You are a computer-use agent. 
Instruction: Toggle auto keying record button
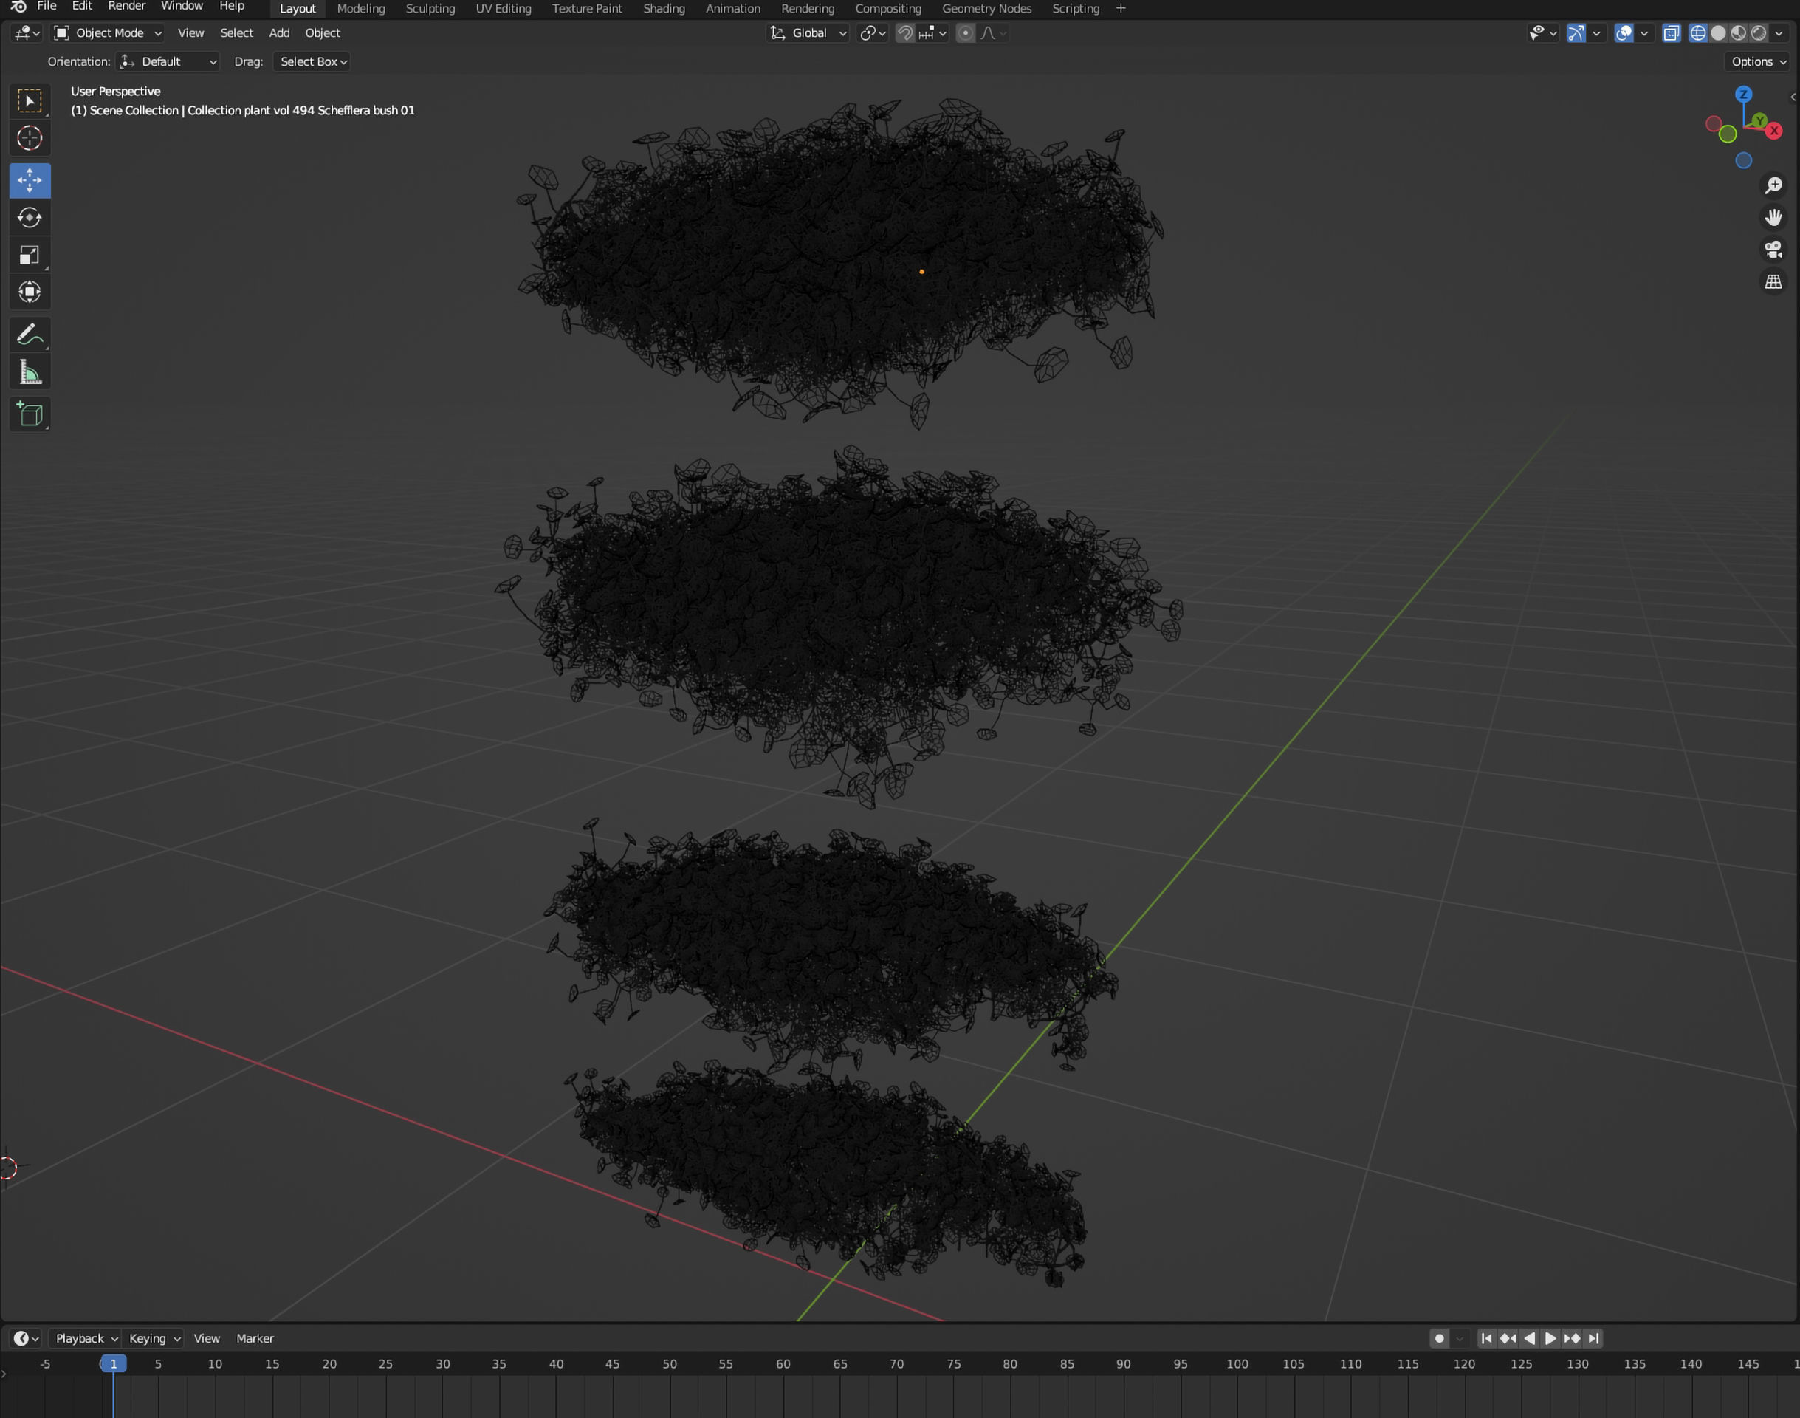[x=1440, y=1338]
